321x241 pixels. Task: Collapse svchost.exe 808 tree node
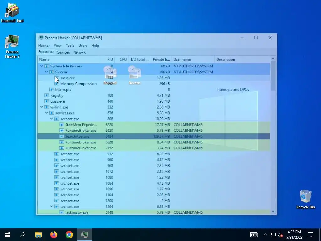point(52,119)
